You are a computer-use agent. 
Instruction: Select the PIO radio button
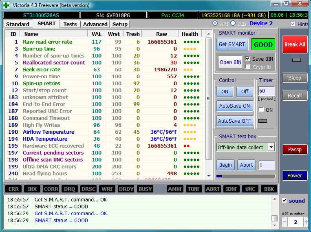click(x=233, y=24)
